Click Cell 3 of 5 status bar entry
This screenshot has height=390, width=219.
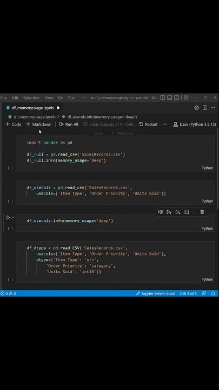(188, 294)
